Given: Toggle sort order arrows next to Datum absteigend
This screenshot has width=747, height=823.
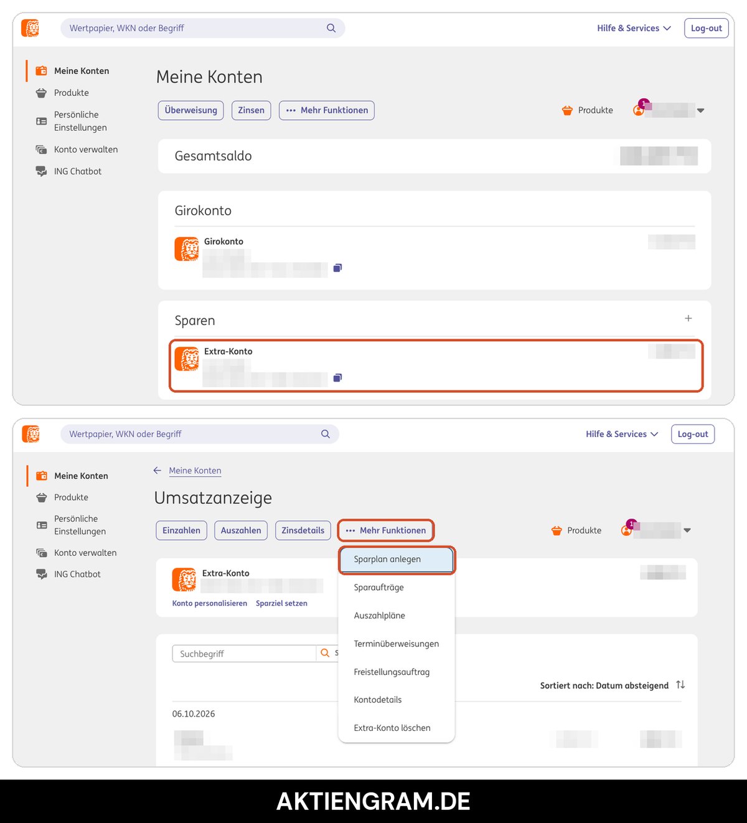Looking at the screenshot, I should coord(680,685).
